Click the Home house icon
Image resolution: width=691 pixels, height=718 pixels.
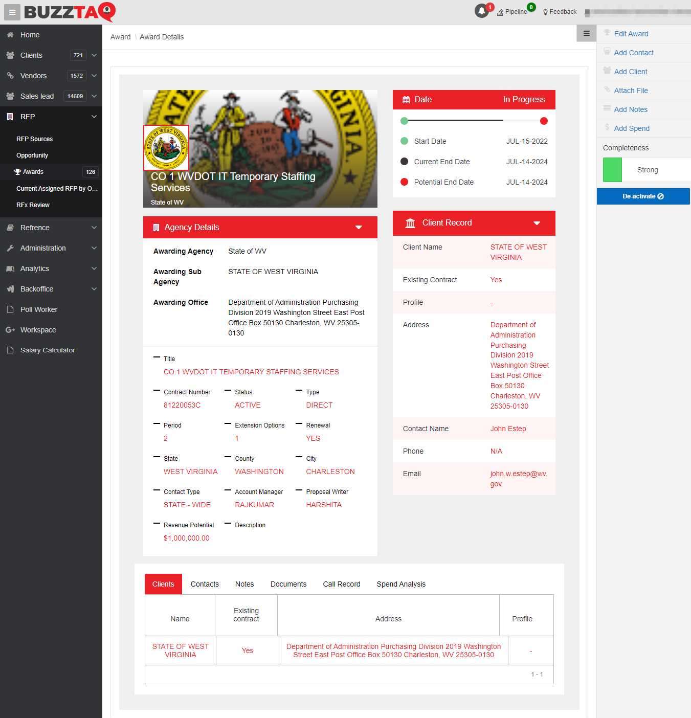tap(10, 35)
